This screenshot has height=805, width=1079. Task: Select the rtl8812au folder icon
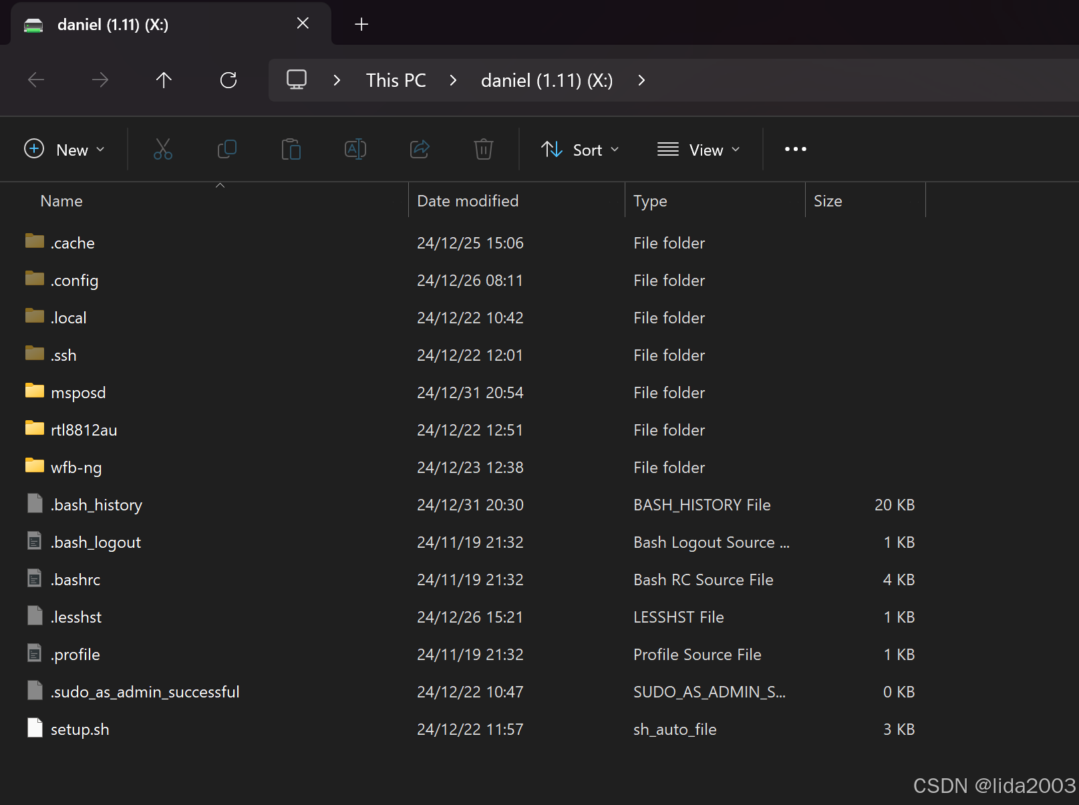click(x=35, y=428)
